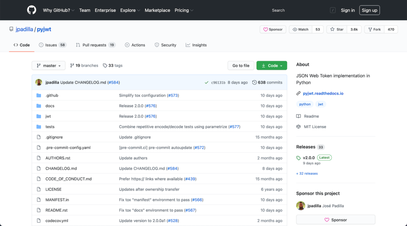
Task: Open jpadilla avatar in the Sponsor section
Action: [x=300, y=206]
